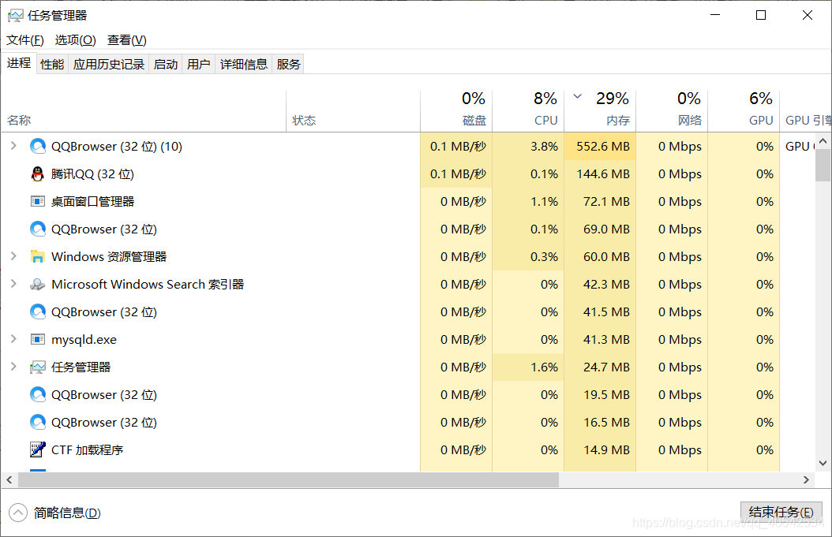Select the mysqld.exe process name
Image resolution: width=832 pixels, height=537 pixels.
(x=84, y=339)
